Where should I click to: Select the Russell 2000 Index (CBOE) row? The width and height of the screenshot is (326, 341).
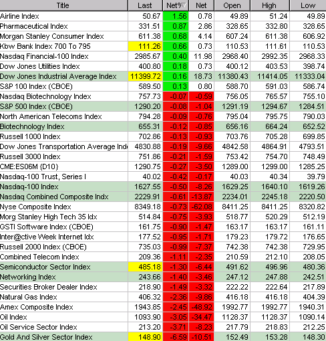[x=163, y=247]
